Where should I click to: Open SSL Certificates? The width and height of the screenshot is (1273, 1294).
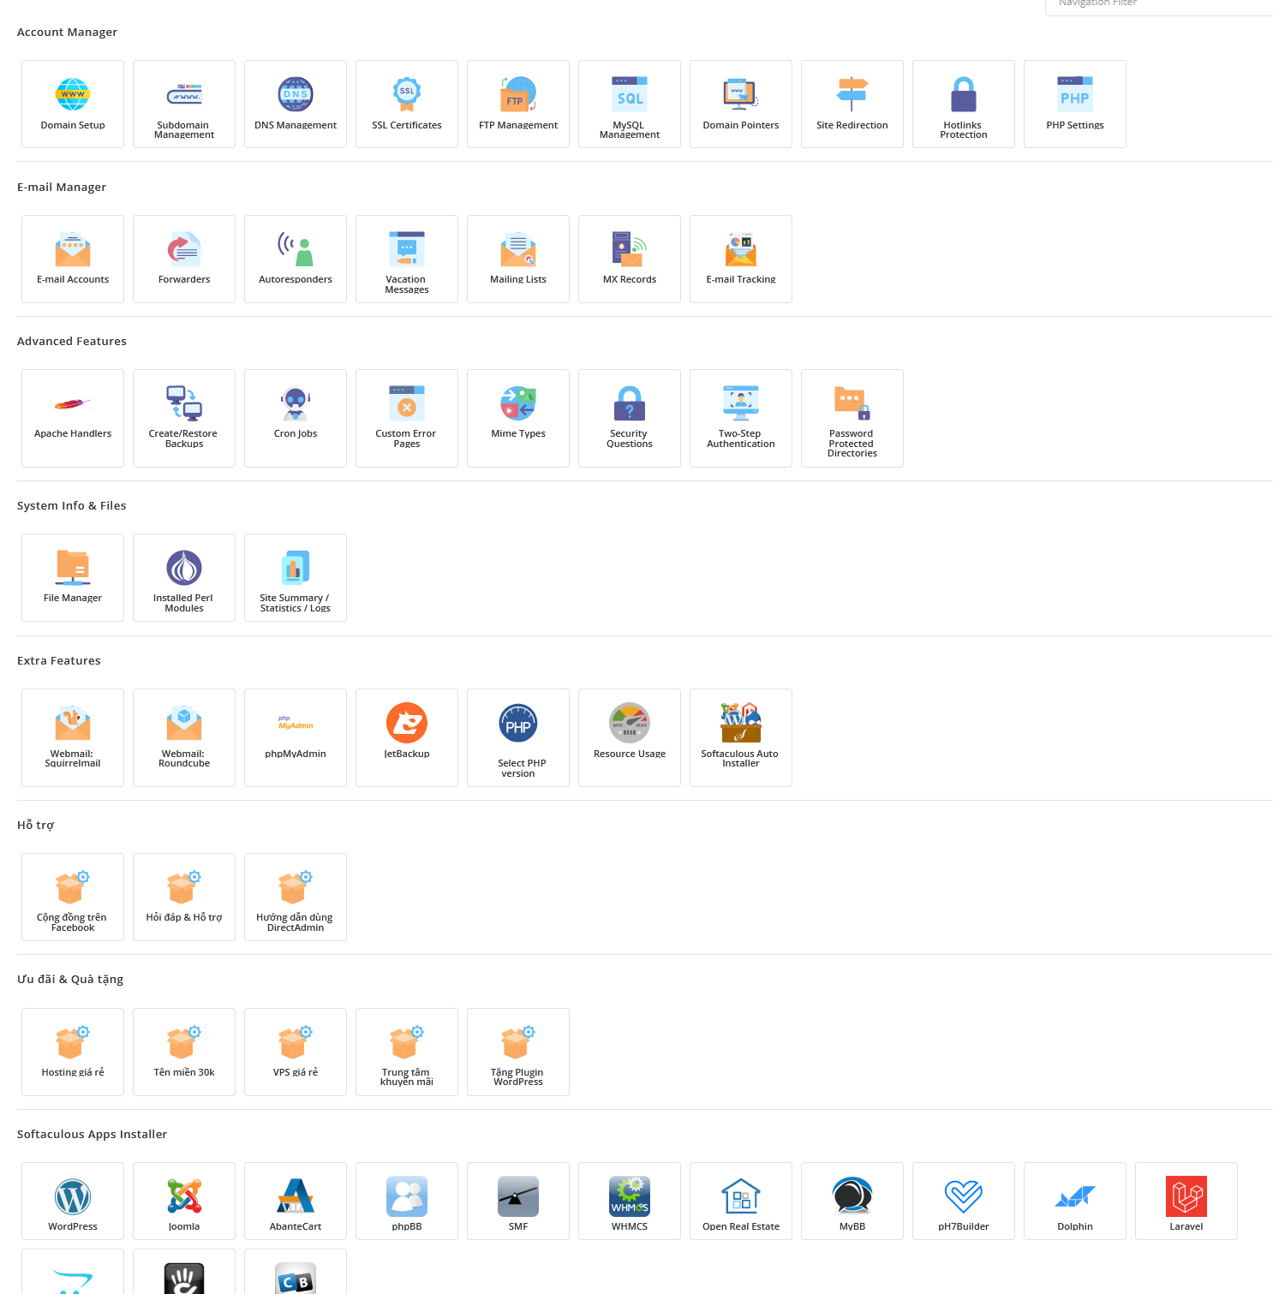pyautogui.click(x=407, y=104)
